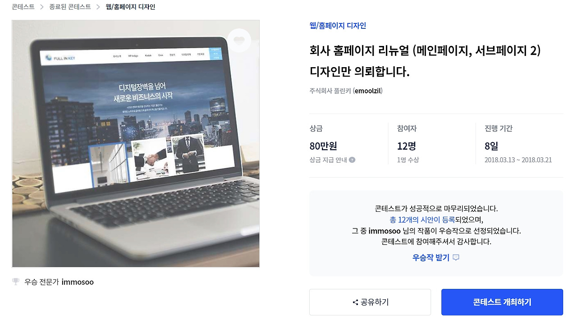Image resolution: width=577 pixels, height=320 pixels.
Task: Open the 콘테스트 breadcrumb link
Action: [x=23, y=7]
